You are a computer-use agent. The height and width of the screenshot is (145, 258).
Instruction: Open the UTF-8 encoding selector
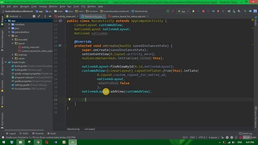point(203,137)
